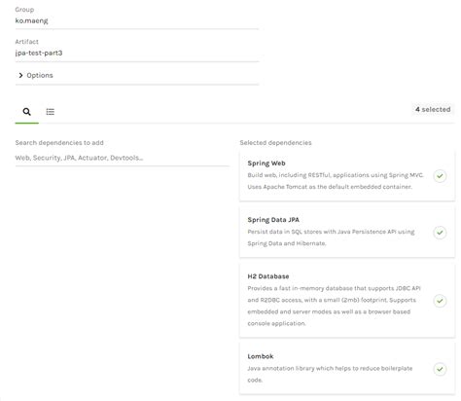Click the Group input field
The image size is (461, 401).
(x=137, y=20)
